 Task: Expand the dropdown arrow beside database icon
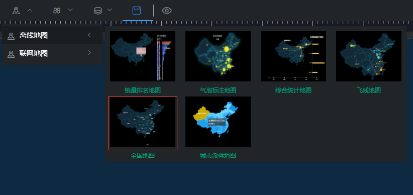(110, 10)
